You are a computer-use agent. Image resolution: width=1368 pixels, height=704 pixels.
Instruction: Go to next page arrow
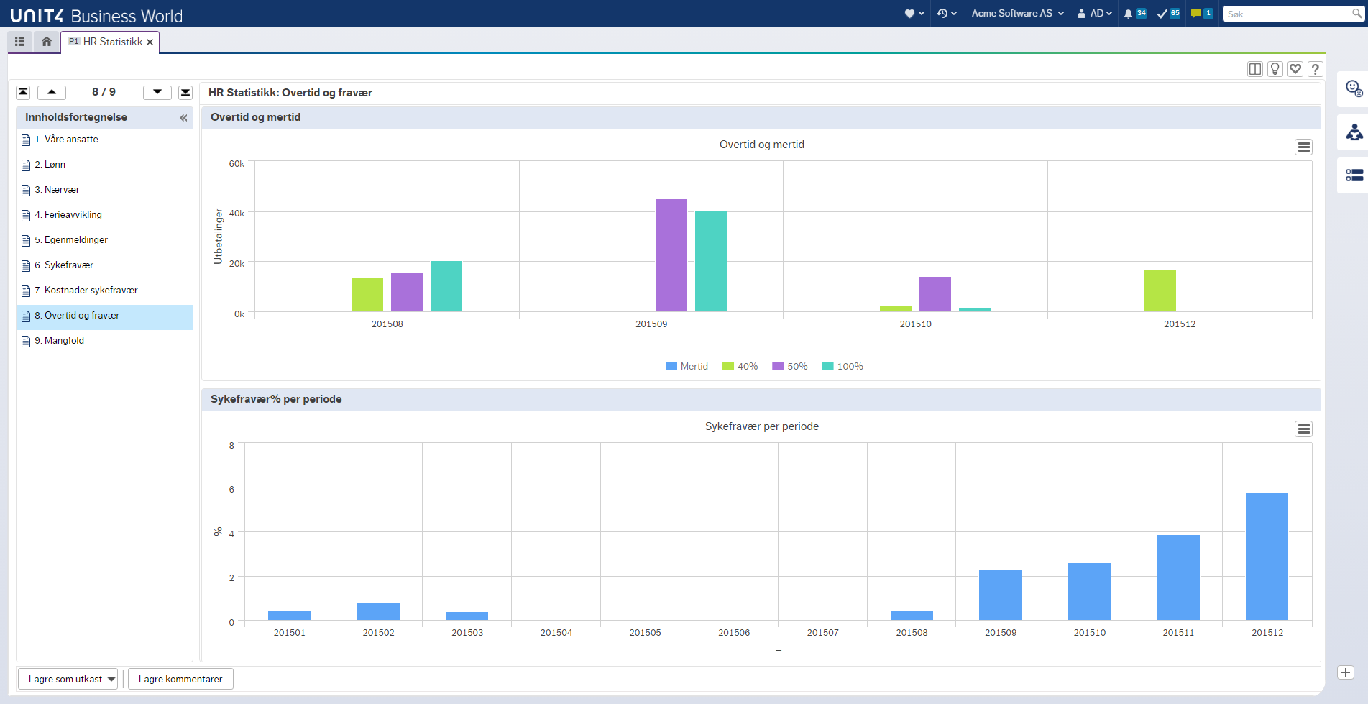coord(157,92)
